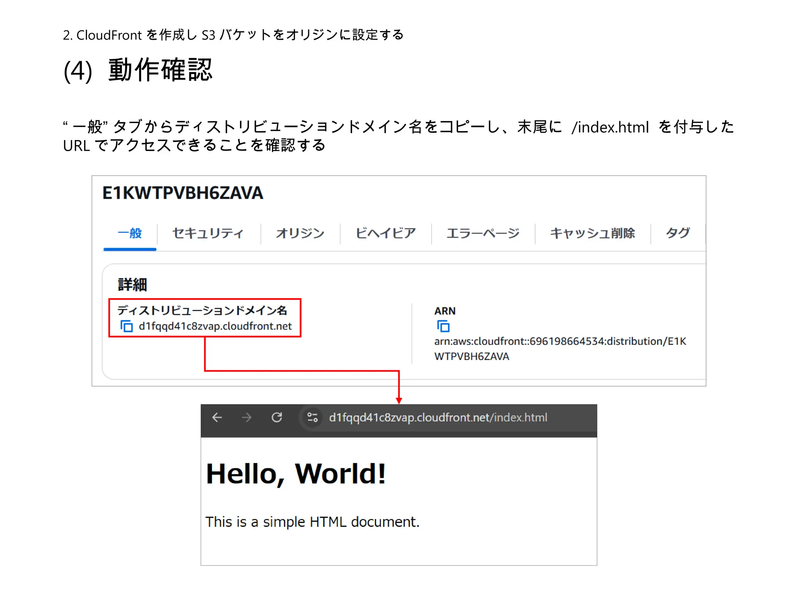This screenshot has height=598, width=798.
Task: Open site information icon in address bar
Action: pos(312,417)
